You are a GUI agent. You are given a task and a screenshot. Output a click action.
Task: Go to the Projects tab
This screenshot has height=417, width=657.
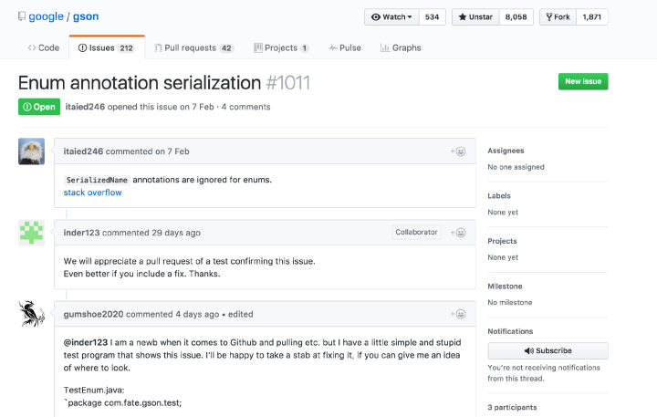pos(281,47)
